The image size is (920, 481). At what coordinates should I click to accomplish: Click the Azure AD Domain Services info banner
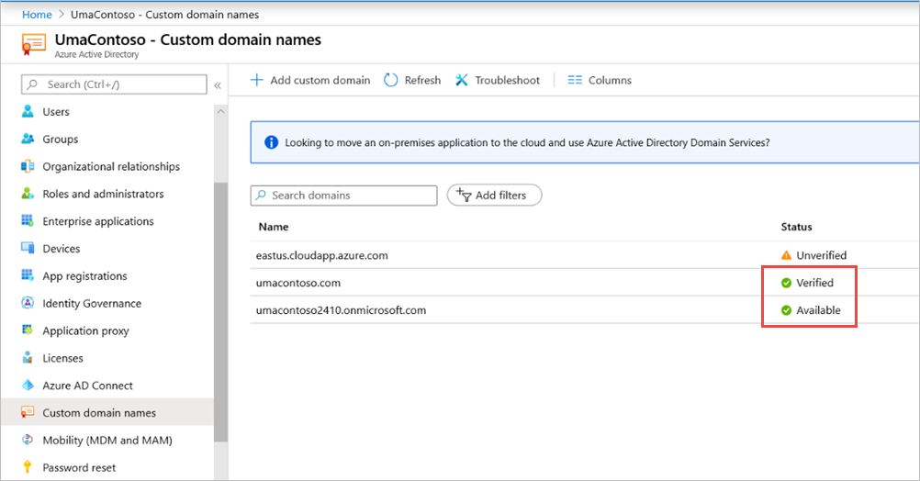[584, 142]
